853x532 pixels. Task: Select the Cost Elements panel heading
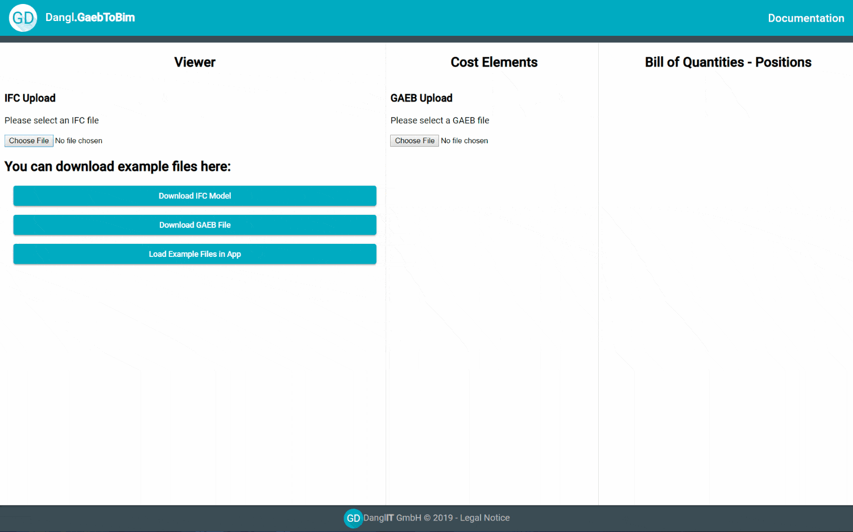pos(494,62)
